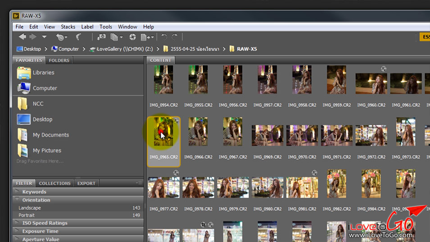Image resolution: width=430 pixels, height=242 pixels.
Task: Rotate 90 degrees clockwise
Action: 175,37
